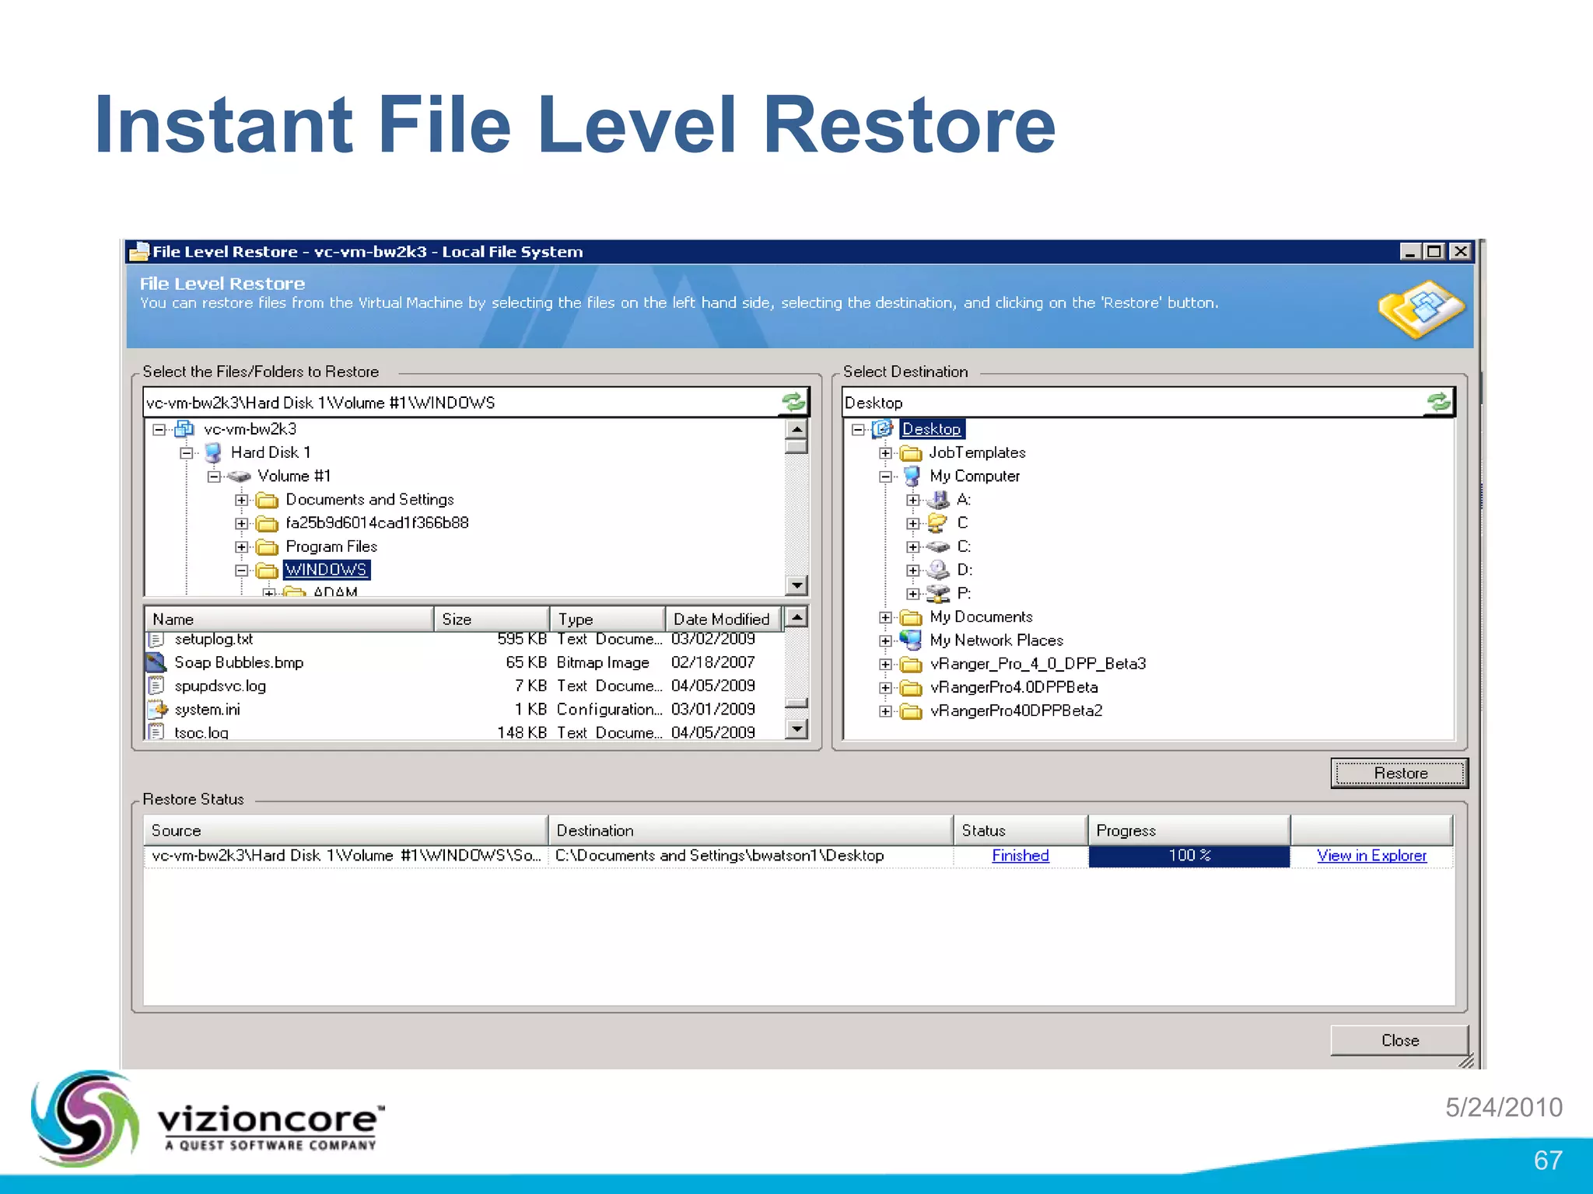Click the Destination column header in Restore Status
The image size is (1593, 1194).
751,830
